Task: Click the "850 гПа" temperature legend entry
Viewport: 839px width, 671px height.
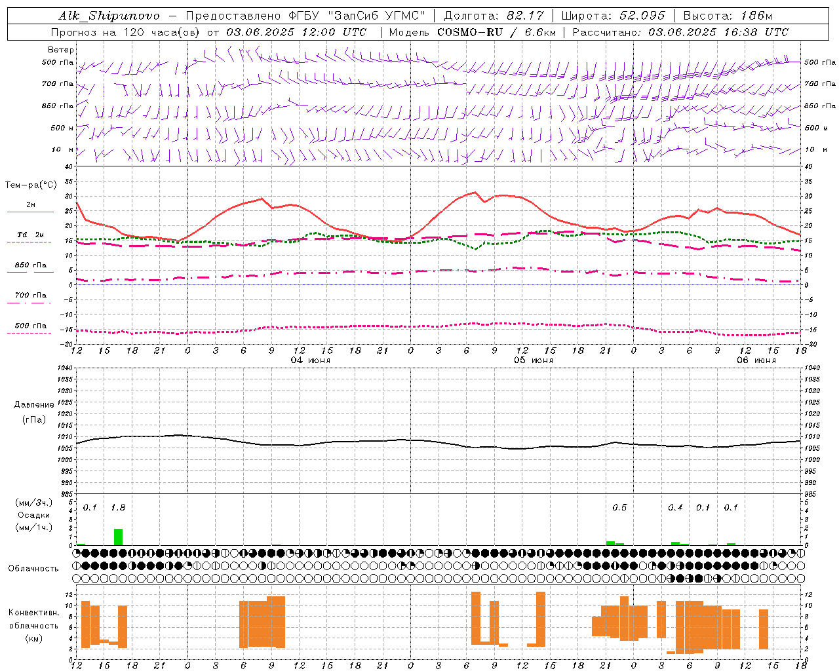Action: point(31,265)
